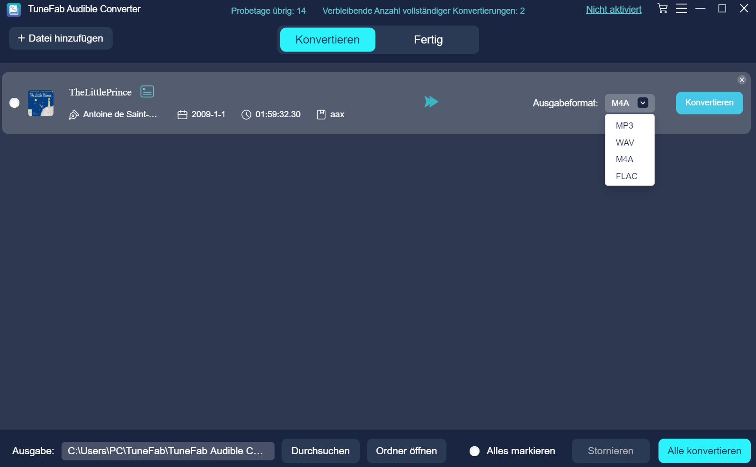Click the date text 2009-1-1
Screen dimensions: 756x467
coord(208,114)
